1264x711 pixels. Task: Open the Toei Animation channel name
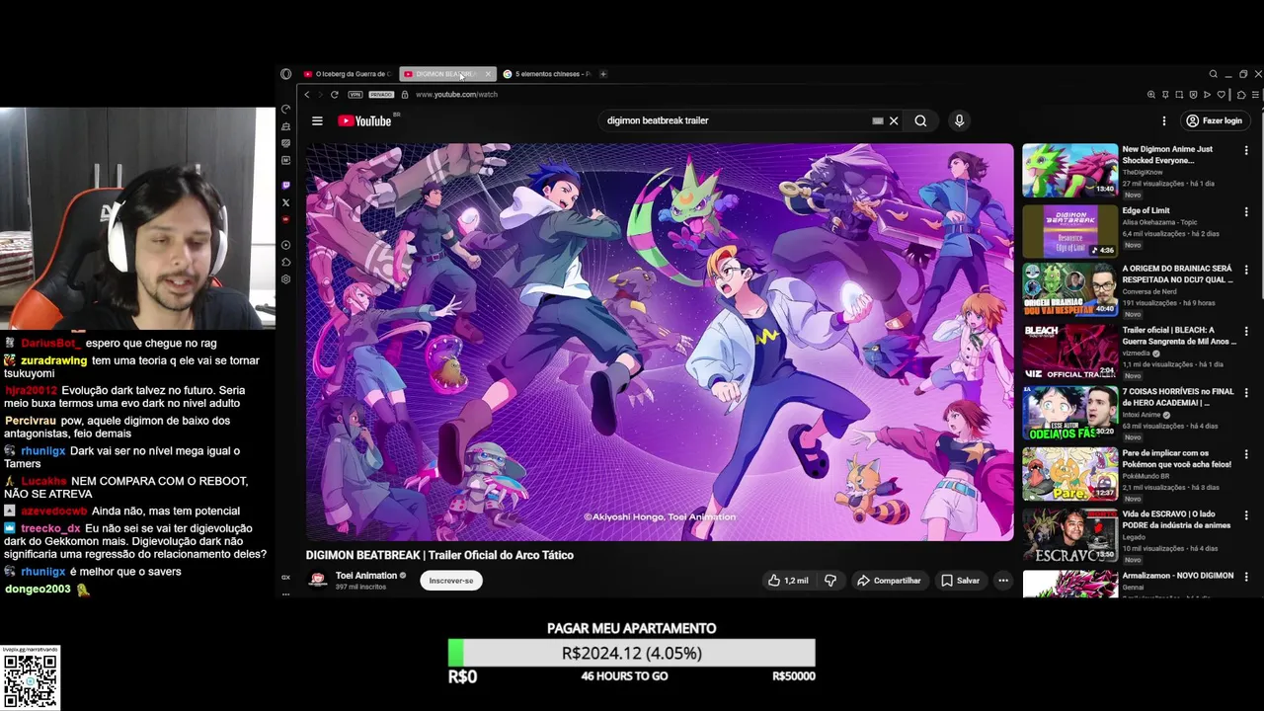(x=366, y=575)
